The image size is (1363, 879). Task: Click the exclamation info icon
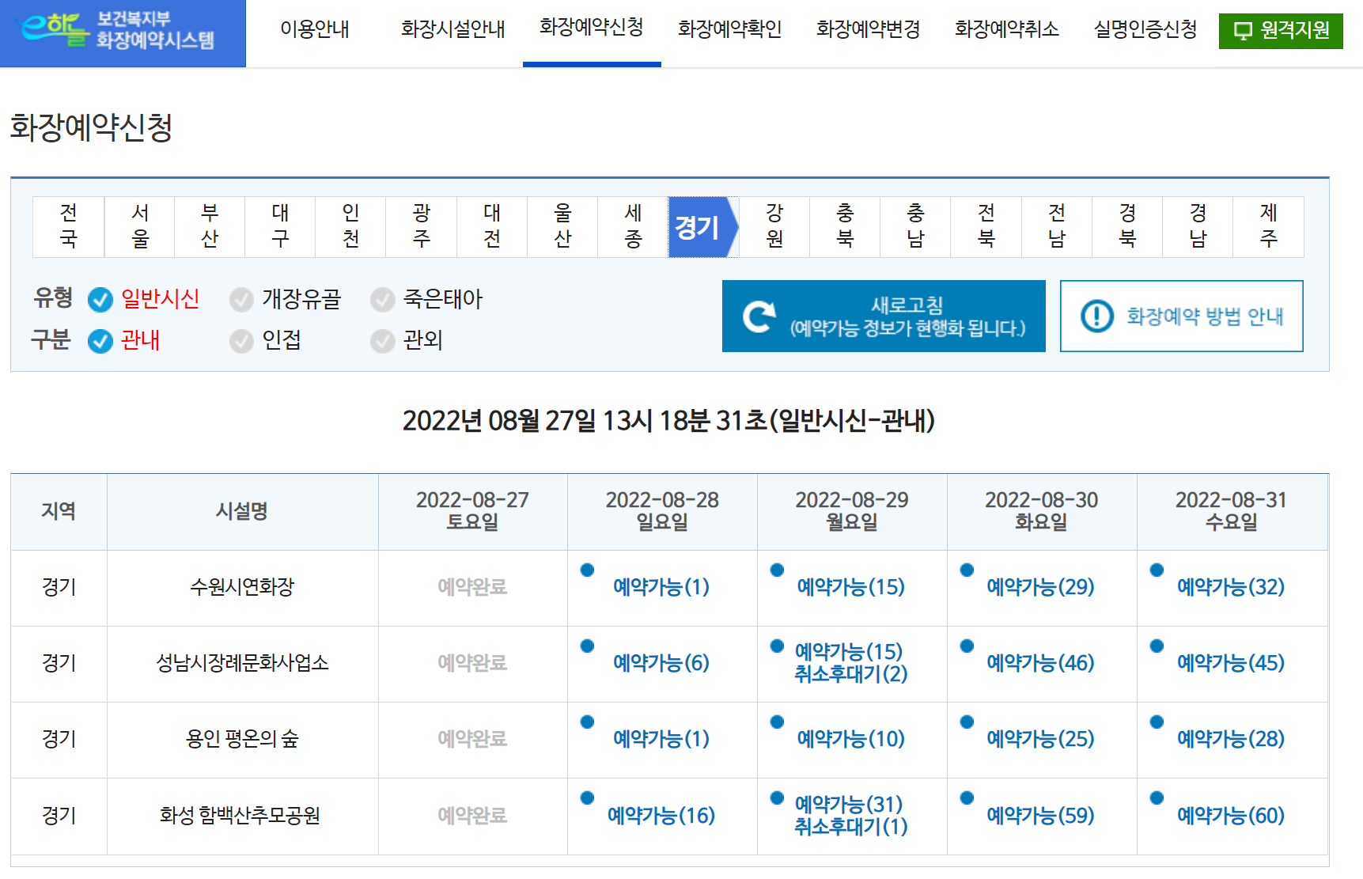point(1097,316)
